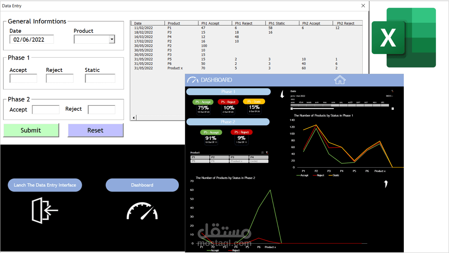Screen dimensions: 449x253
Task: Open the MOIS period dropdown on the timeline
Action: pyautogui.click(x=390, y=96)
